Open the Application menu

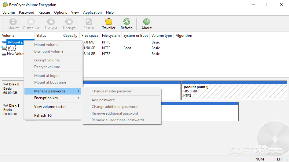click(92, 12)
